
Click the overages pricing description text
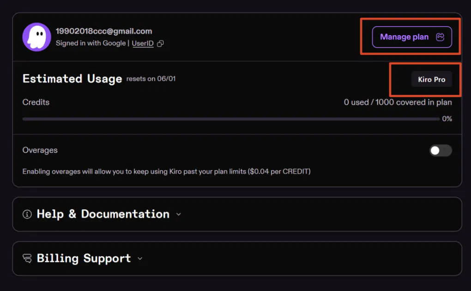[166, 171]
